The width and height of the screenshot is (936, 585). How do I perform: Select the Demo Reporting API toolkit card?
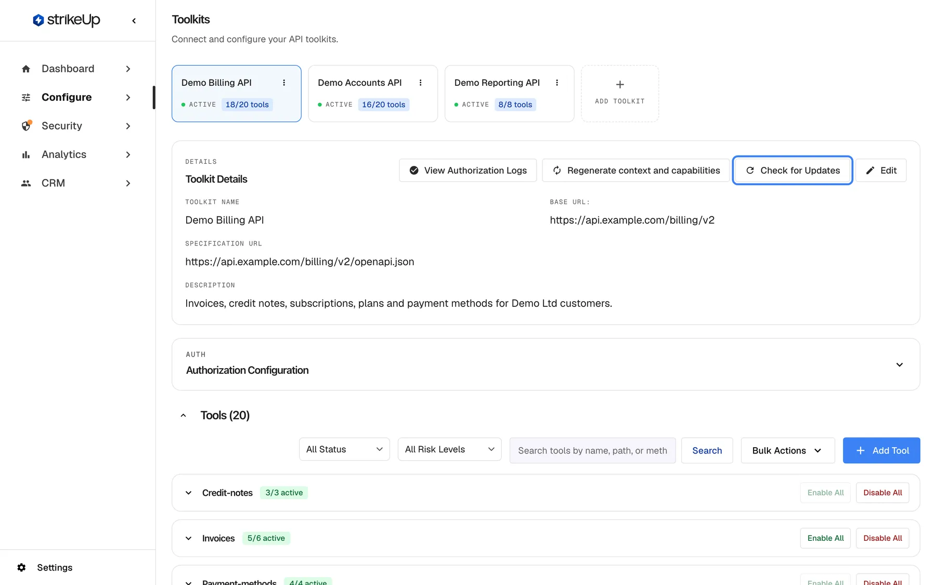[x=509, y=94]
